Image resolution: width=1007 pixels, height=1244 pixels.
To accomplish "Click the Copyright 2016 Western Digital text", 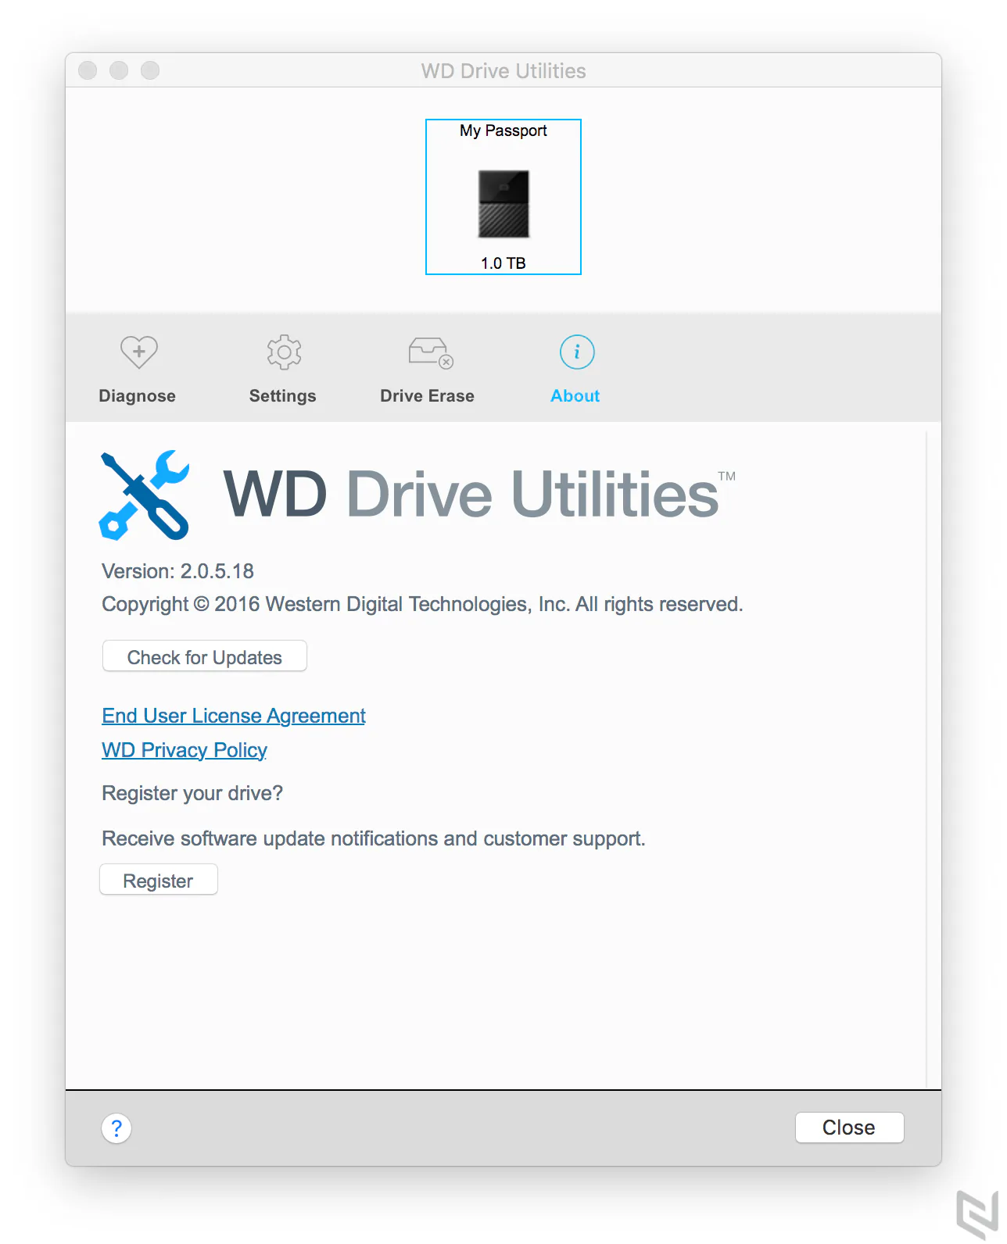I will coord(422,604).
